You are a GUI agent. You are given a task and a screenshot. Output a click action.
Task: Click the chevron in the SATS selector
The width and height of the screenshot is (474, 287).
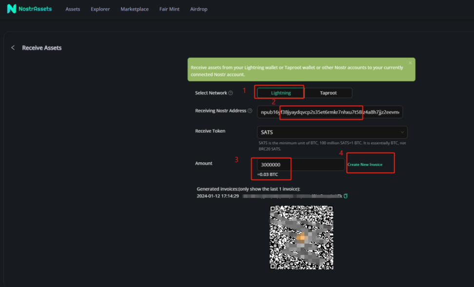(402, 132)
